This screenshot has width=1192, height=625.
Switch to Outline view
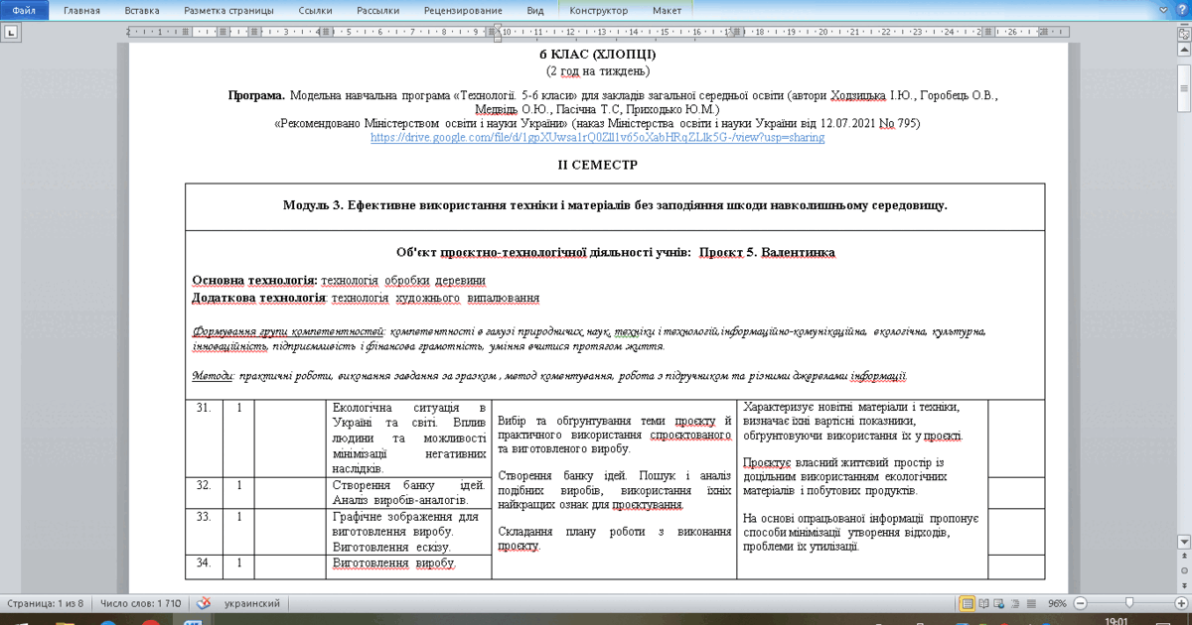pos(1015,603)
